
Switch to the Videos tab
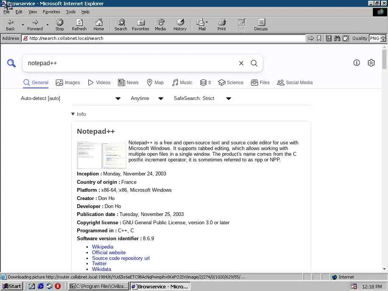(99, 82)
